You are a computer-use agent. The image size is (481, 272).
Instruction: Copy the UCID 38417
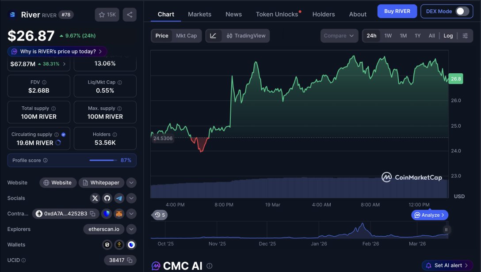130,260
